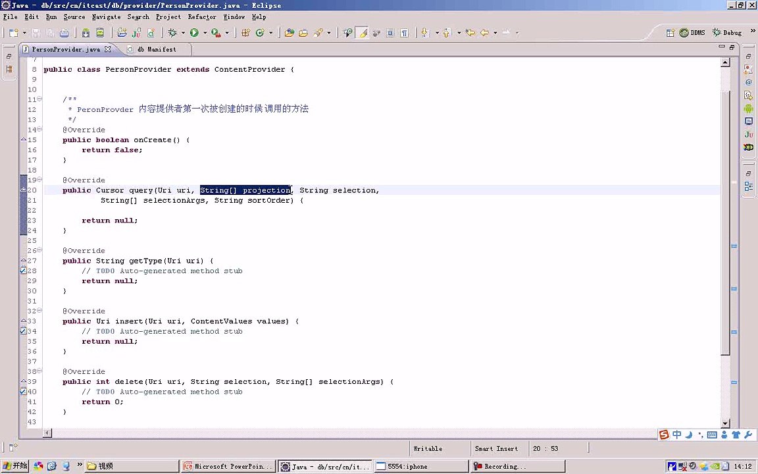Open the Navigate menu
The image size is (758, 474).
[x=107, y=17]
